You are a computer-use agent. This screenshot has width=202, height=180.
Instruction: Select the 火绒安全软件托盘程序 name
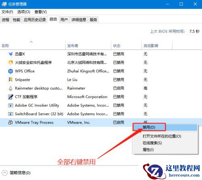point(33,63)
